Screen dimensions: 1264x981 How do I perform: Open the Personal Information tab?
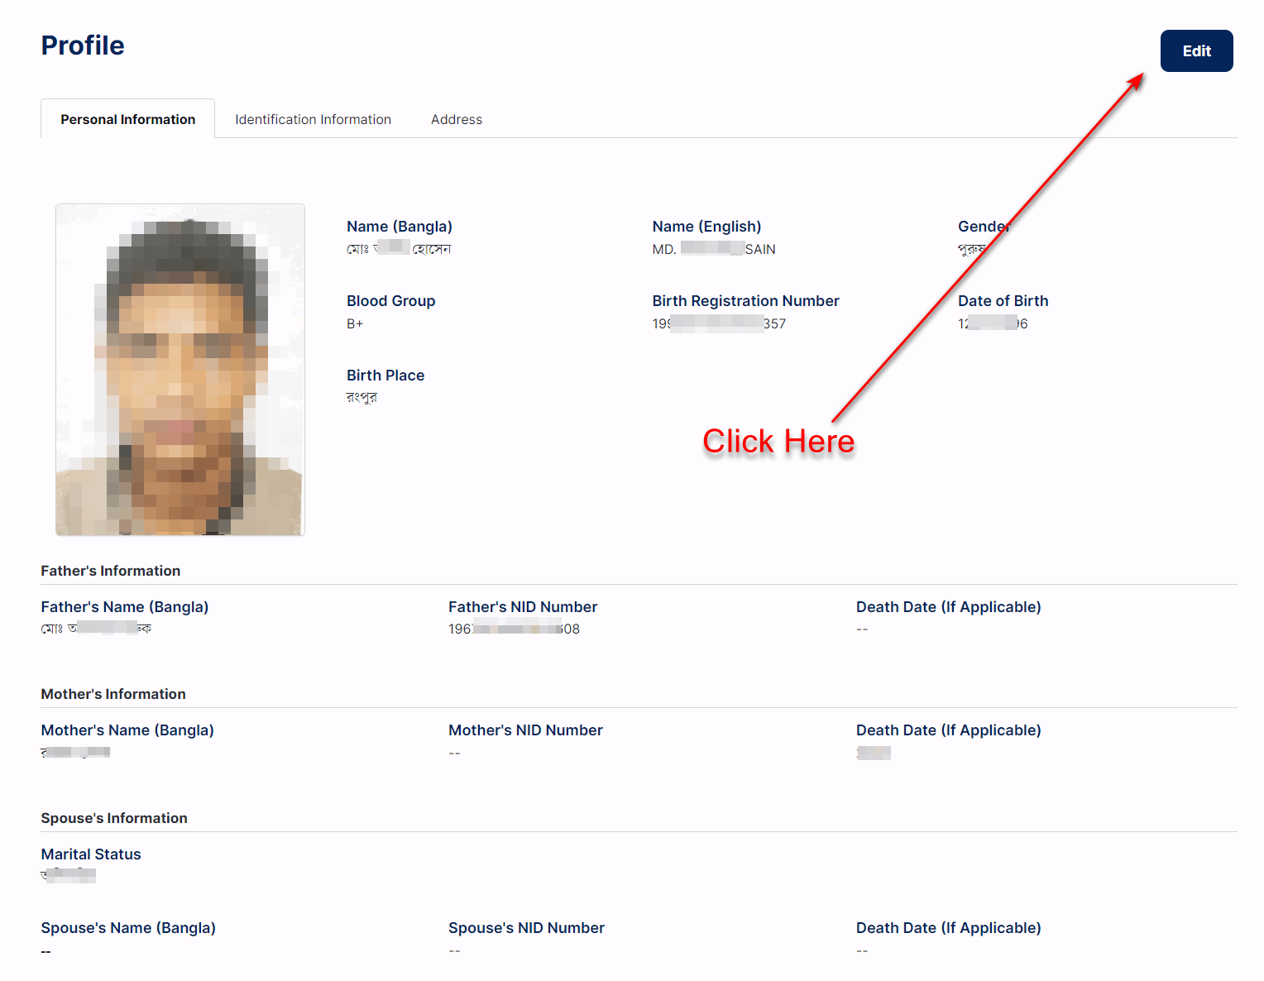click(x=128, y=119)
